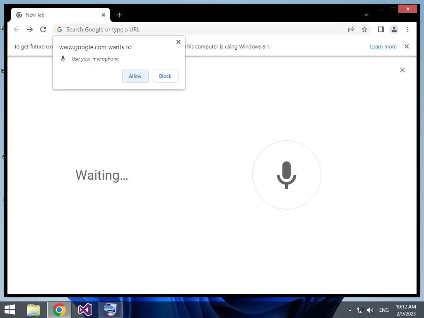Launch Visual Studio from the taskbar

(84, 310)
